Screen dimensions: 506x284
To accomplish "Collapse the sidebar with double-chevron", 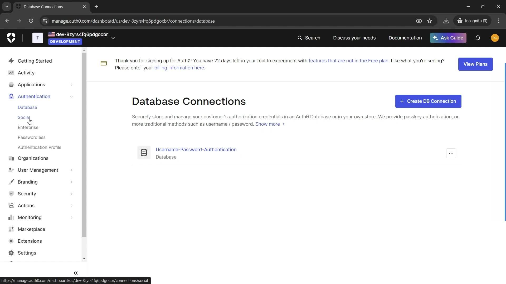I will coord(76,273).
